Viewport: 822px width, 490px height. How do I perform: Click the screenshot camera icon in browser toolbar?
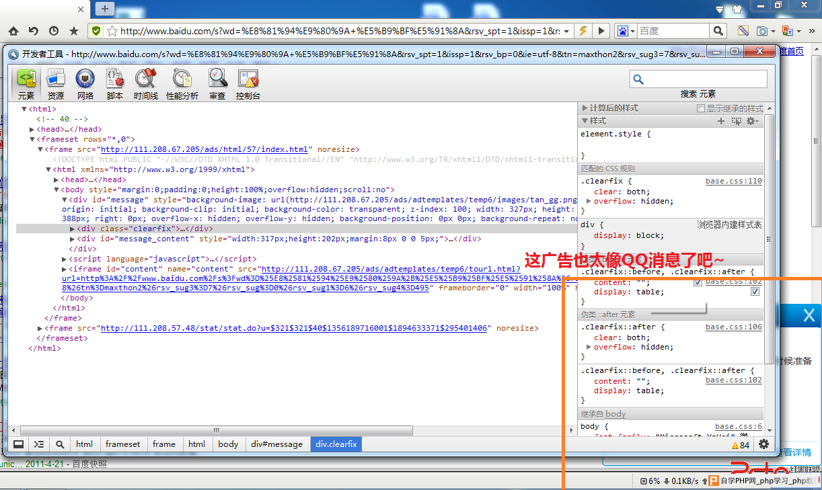coord(762,31)
